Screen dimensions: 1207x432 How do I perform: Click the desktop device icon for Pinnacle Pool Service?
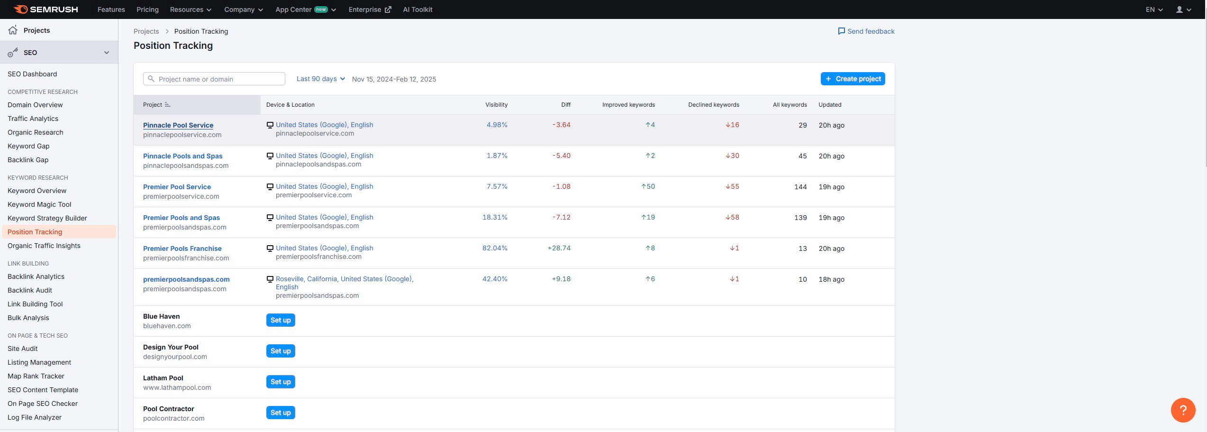click(x=270, y=125)
